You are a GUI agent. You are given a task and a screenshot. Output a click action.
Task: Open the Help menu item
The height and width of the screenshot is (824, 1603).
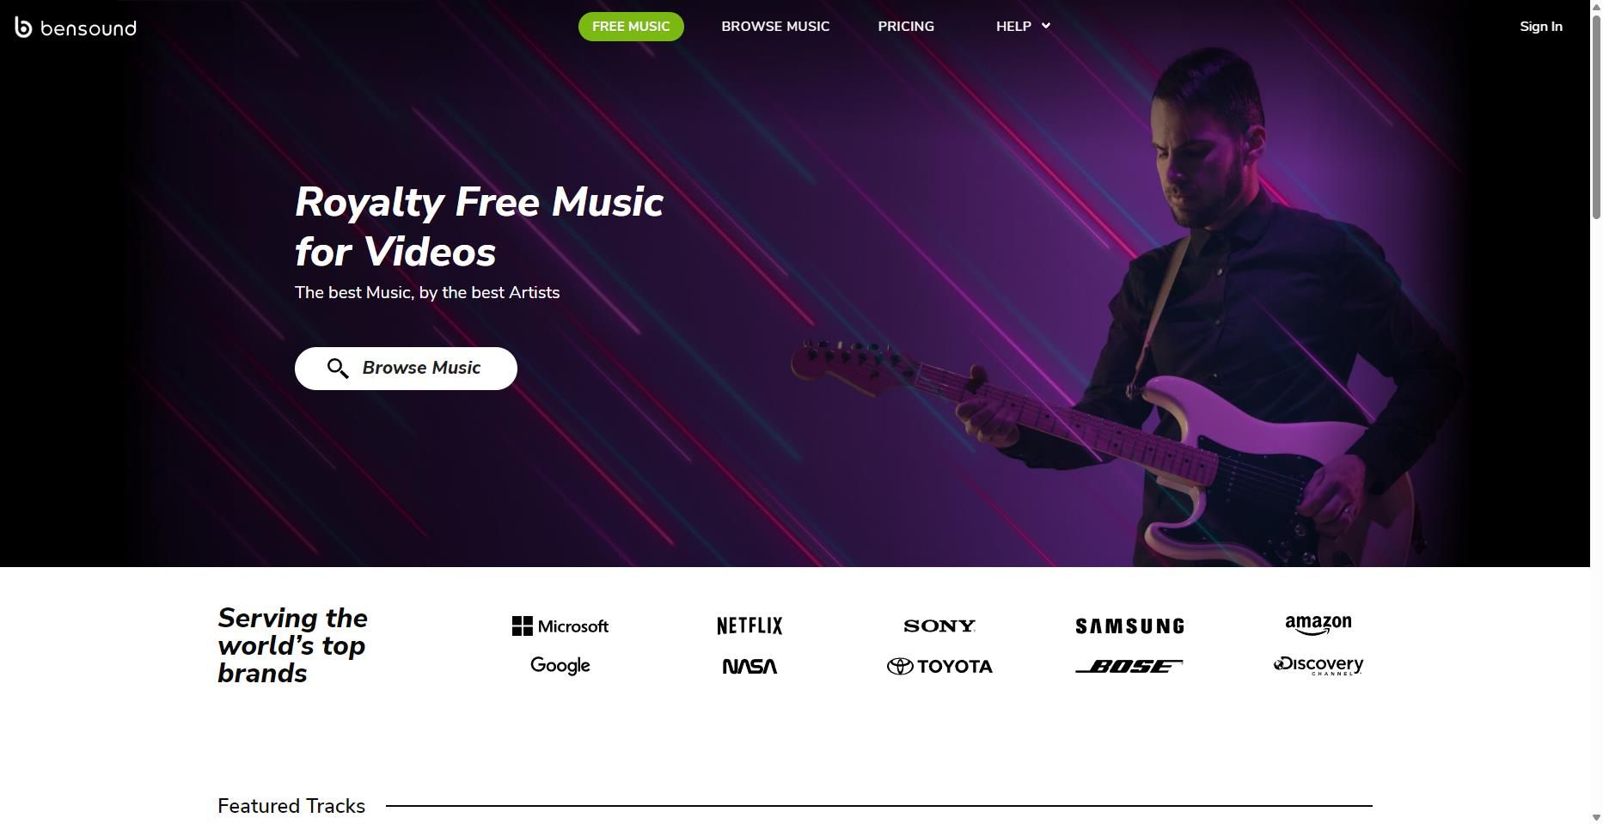tap(1013, 27)
